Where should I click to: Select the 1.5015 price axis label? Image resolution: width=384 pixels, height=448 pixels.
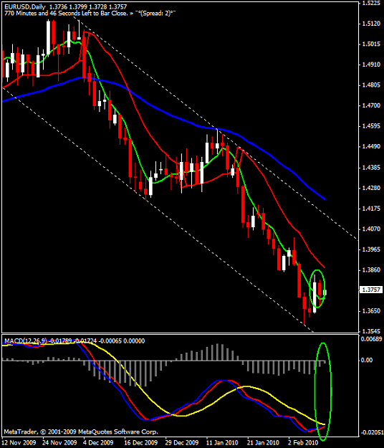(371, 44)
